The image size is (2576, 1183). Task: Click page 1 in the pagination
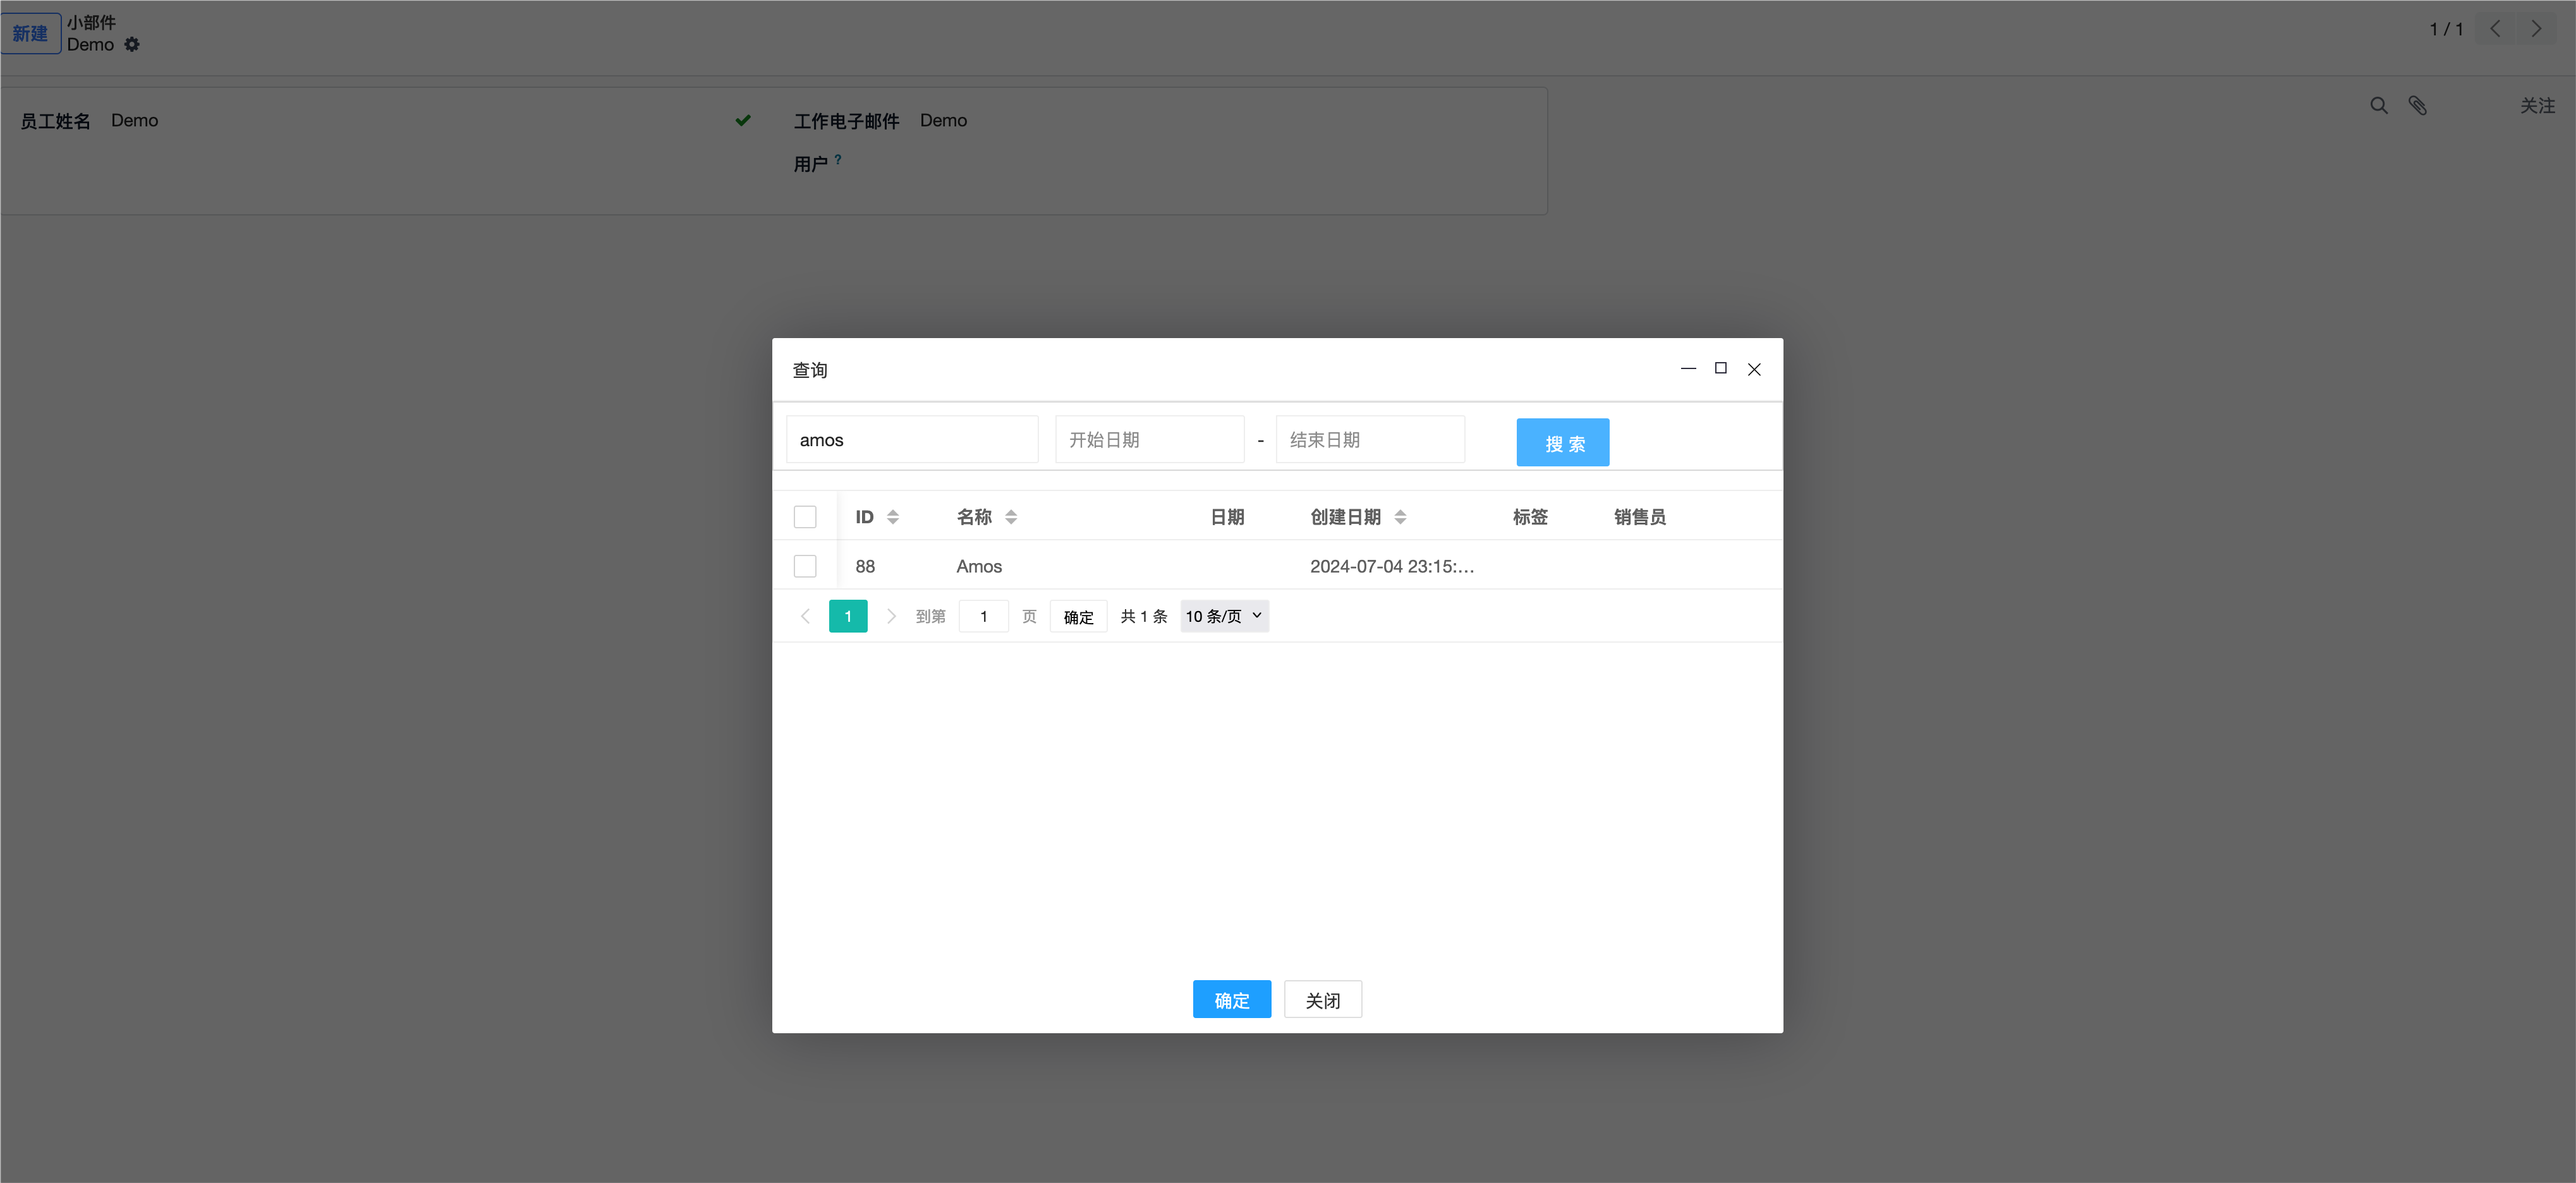(x=848, y=616)
